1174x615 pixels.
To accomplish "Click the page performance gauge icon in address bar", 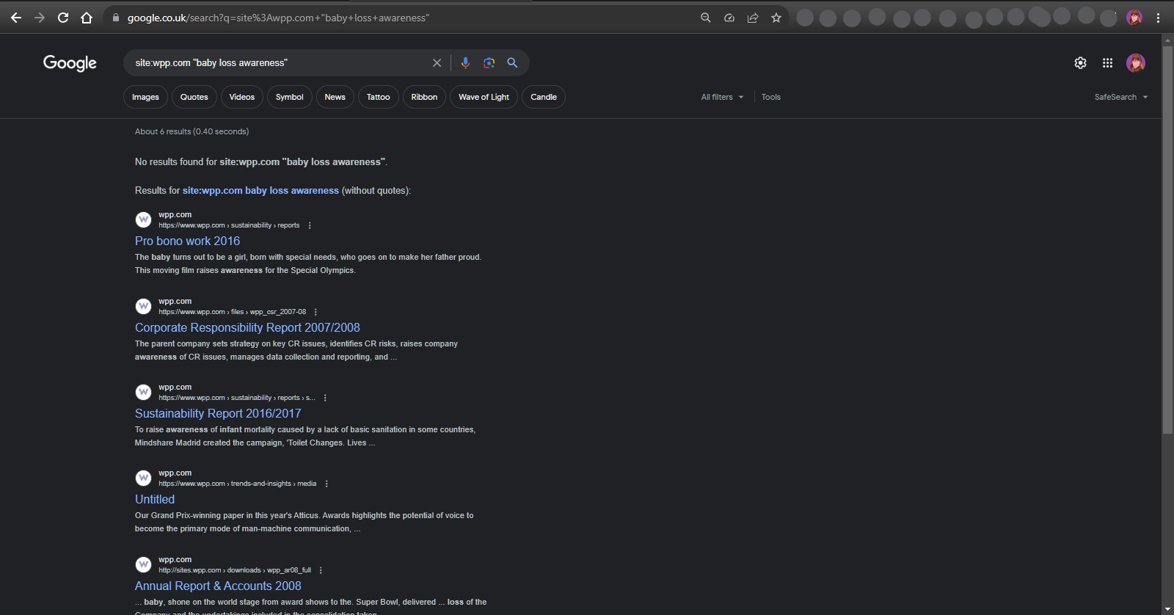I will [729, 18].
